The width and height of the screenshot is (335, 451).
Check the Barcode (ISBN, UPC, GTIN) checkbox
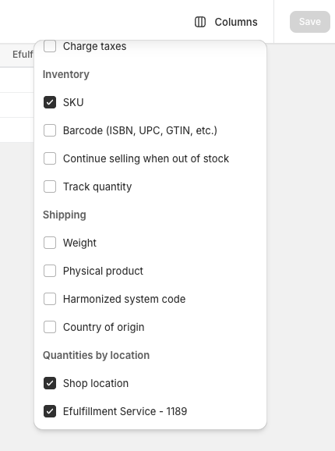(50, 130)
